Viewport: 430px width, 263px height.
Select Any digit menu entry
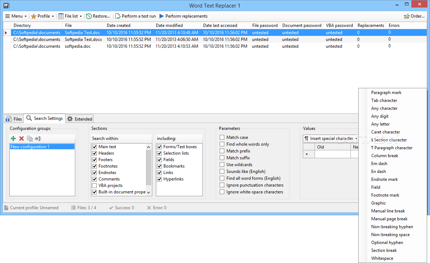[x=380, y=116]
